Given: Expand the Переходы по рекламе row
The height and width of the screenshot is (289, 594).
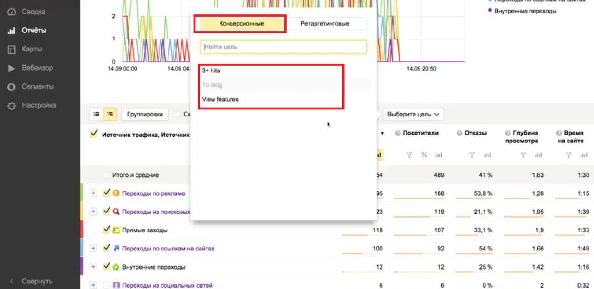Looking at the screenshot, I should pyautogui.click(x=93, y=193).
